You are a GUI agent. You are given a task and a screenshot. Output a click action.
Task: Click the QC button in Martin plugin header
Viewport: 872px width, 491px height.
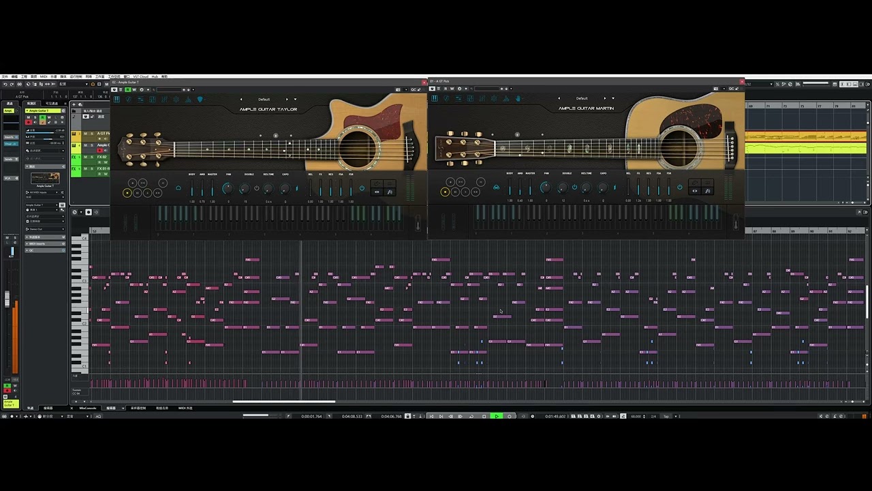click(x=731, y=89)
